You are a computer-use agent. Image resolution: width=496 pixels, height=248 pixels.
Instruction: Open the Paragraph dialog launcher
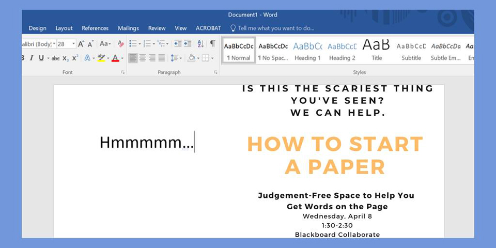(215, 72)
